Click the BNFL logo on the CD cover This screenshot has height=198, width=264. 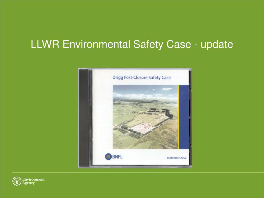pyautogui.click(x=114, y=157)
